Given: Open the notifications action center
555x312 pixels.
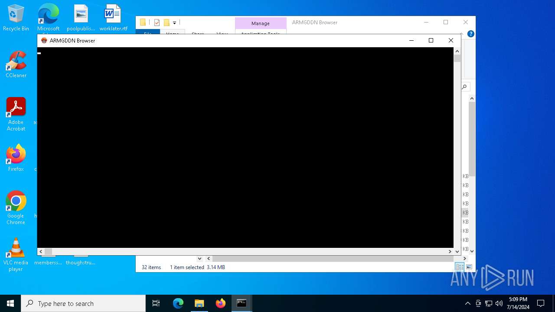Looking at the screenshot, I should (541, 303).
